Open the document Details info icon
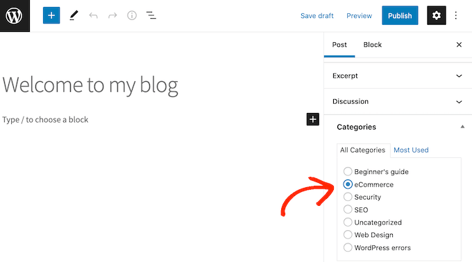Viewport: 472px width, 262px height. coord(132,15)
